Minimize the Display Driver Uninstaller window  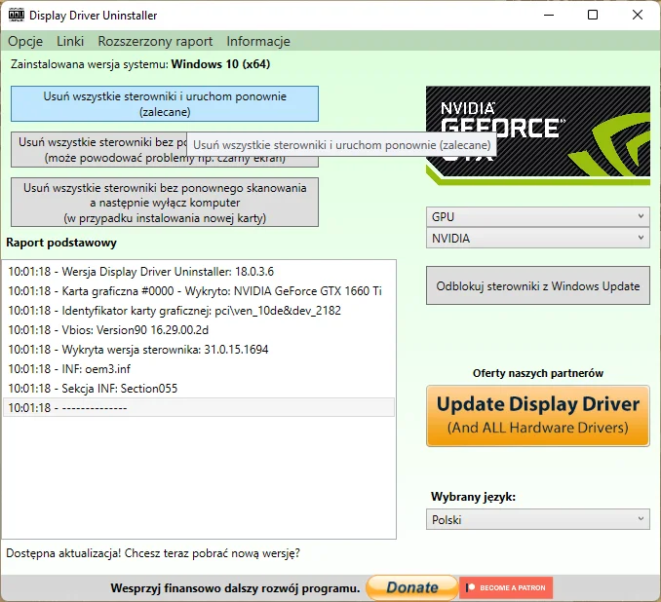(549, 16)
